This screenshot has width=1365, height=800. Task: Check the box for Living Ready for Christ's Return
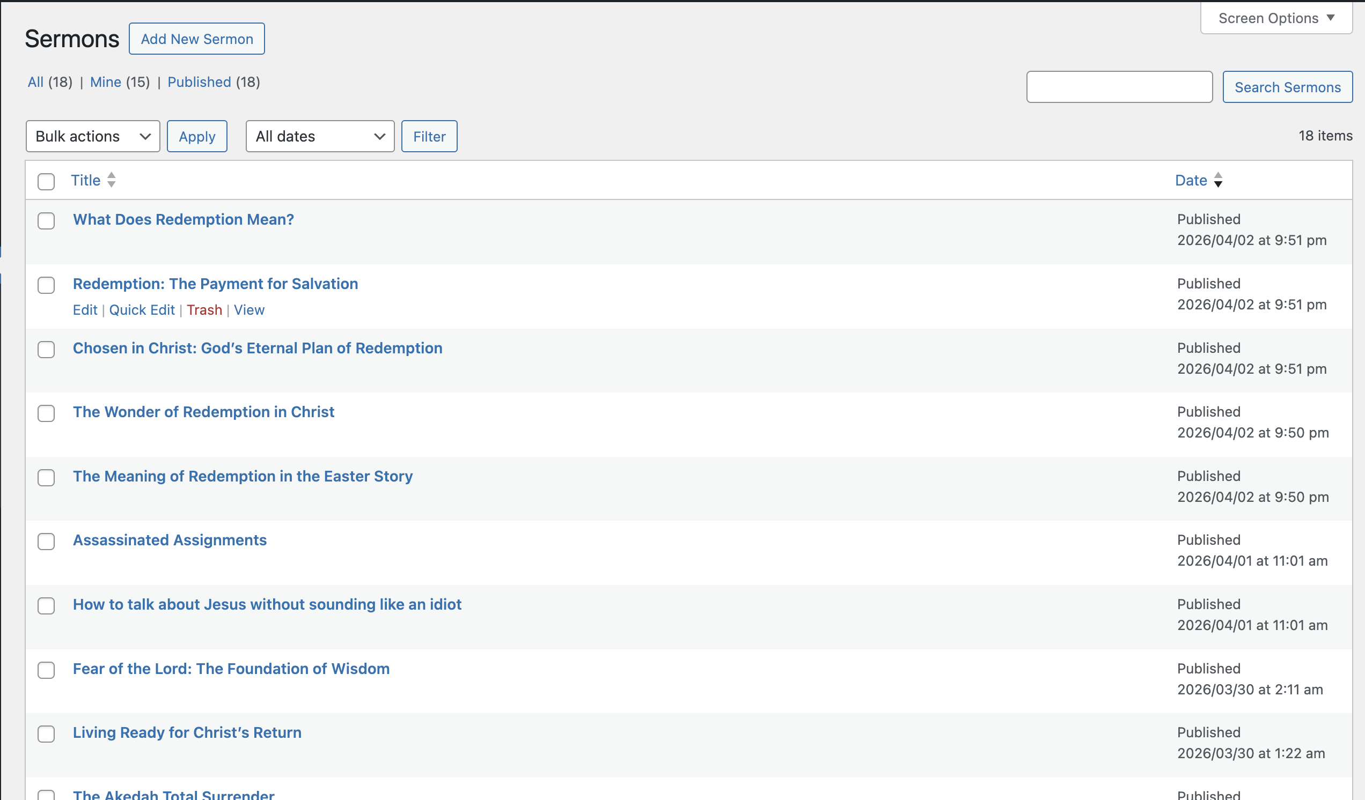tap(46, 734)
